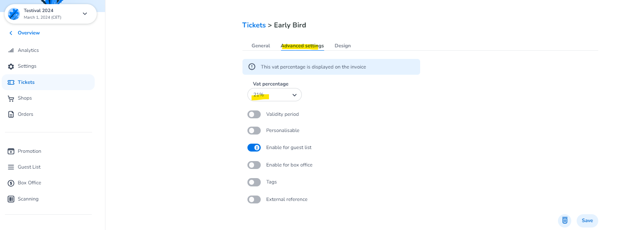Image resolution: width=619 pixels, height=230 pixels.
Task: Turn on the Personalisable switch
Action: (x=254, y=131)
